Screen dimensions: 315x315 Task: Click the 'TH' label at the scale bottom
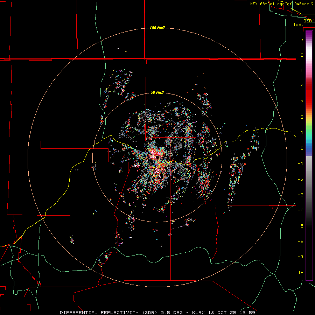tap(301, 273)
